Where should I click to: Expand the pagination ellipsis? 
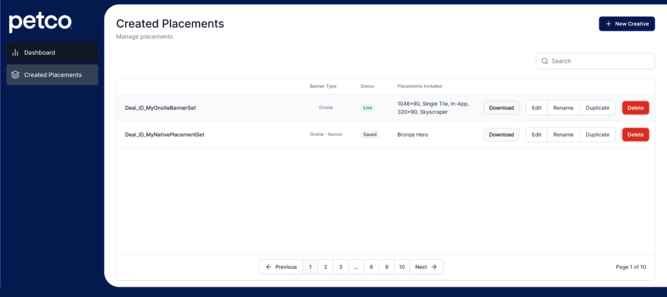point(356,267)
